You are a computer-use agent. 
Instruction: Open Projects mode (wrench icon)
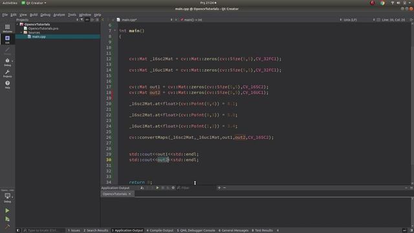click(x=7, y=73)
